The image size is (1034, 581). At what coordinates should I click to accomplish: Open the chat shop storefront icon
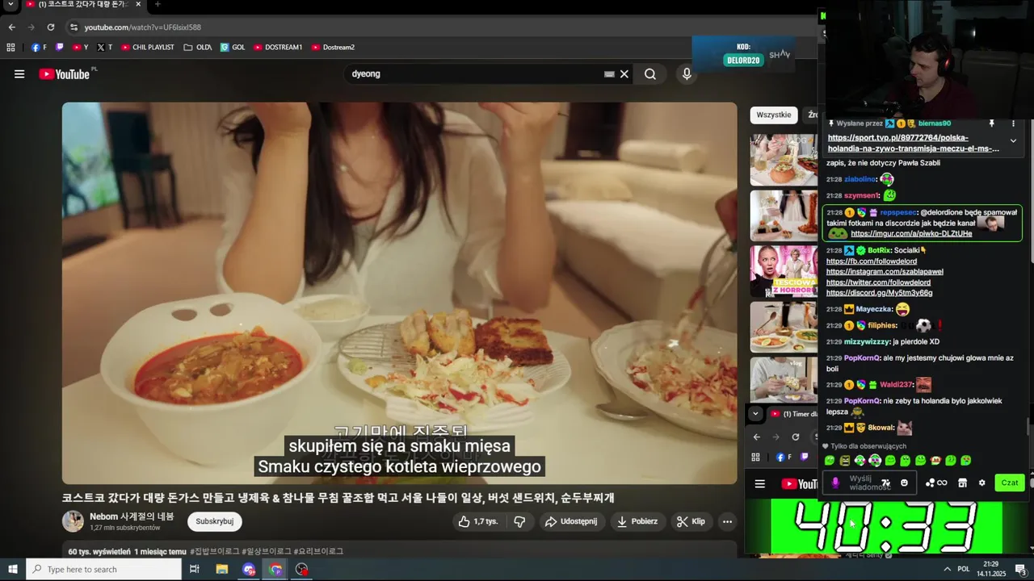click(x=962, y=483)
